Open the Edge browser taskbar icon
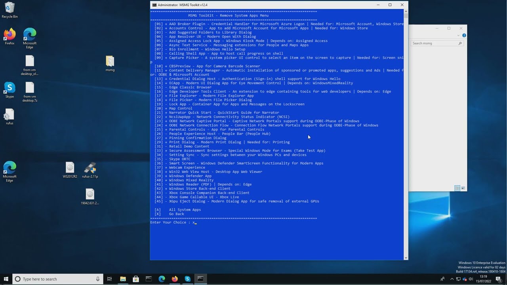The height and width of the screenshot is (285, 507). coord(162,279)
